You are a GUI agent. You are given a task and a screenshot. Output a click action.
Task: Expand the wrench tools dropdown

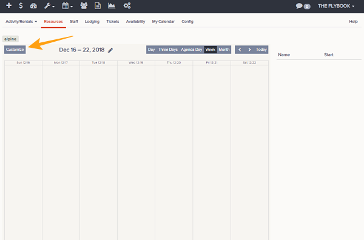[49, 6]
